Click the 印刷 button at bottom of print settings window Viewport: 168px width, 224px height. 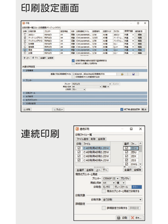click(27, 109)
